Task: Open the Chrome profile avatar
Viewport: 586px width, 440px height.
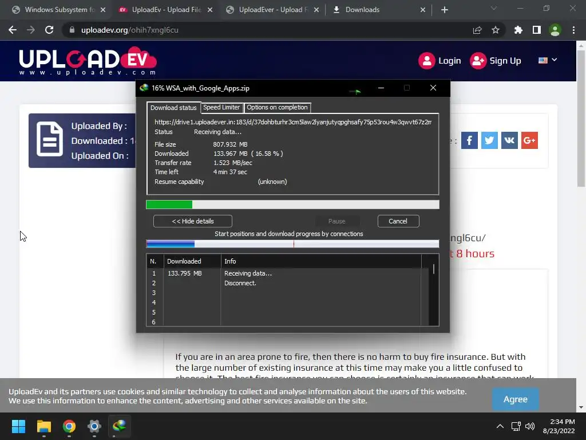Action: tap(555, 30)
